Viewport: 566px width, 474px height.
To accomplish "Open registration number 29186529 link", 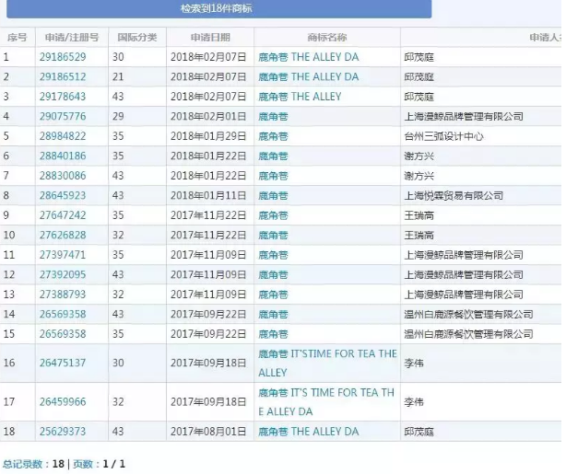I will point(63,57).
